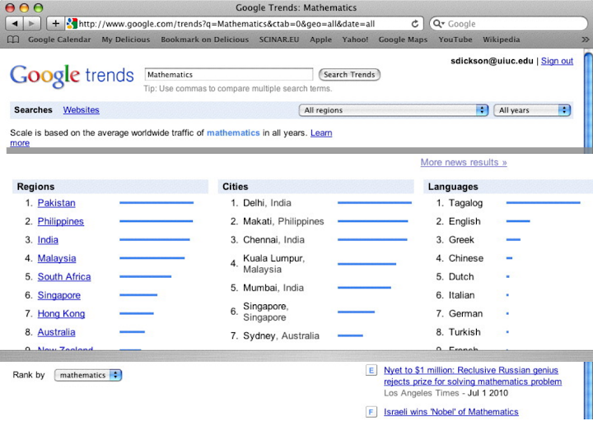Open the India region link
Image resolution: width=593 pixels, height=444 pixels.
pos(48,240)
